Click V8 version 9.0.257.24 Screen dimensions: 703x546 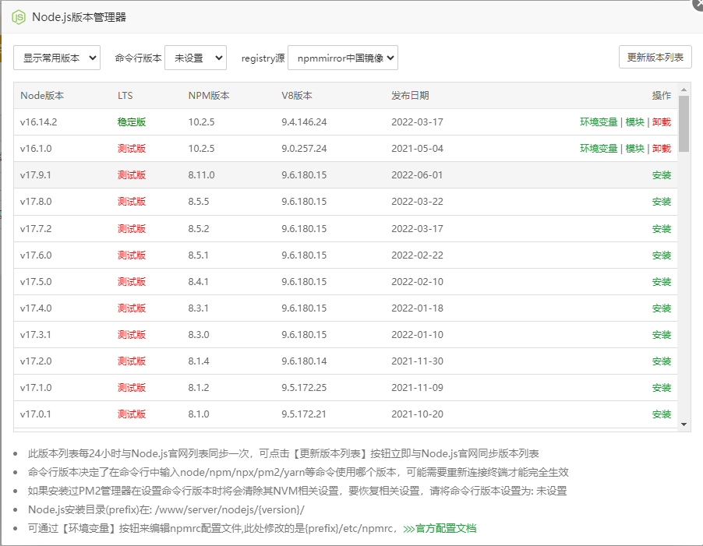click(x=304, y=148)
